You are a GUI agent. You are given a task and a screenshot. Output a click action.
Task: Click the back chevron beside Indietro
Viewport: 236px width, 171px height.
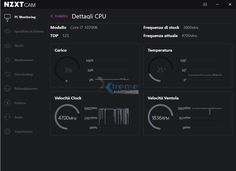(52, 16)
